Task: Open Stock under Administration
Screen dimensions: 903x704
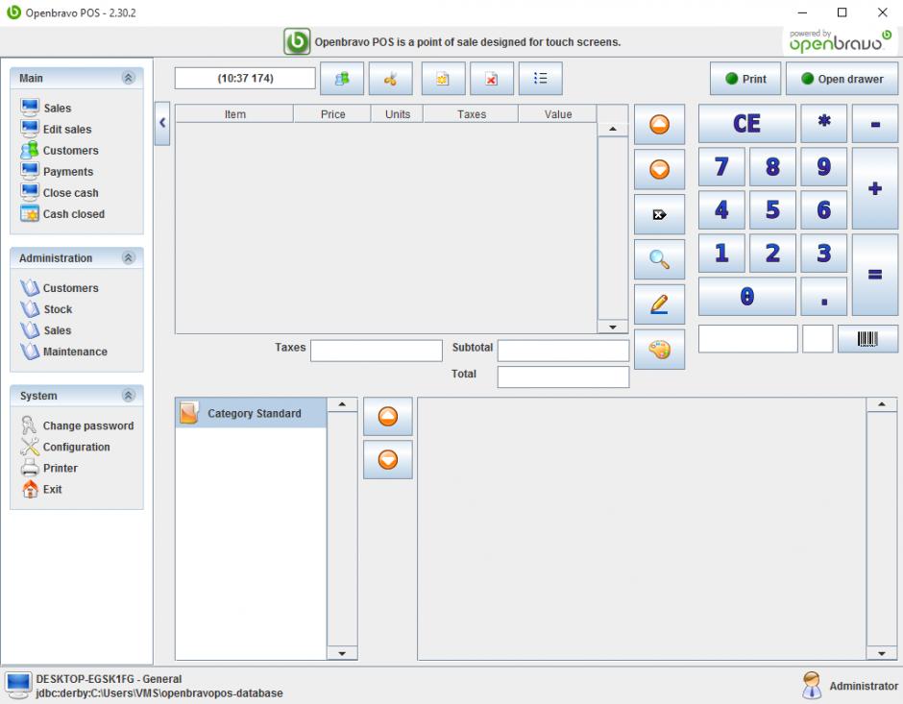Action: (46, 309)
